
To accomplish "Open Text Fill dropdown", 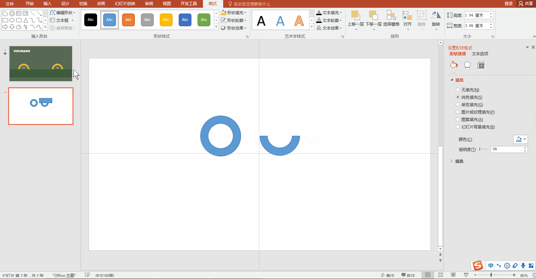I will (329, 12).
